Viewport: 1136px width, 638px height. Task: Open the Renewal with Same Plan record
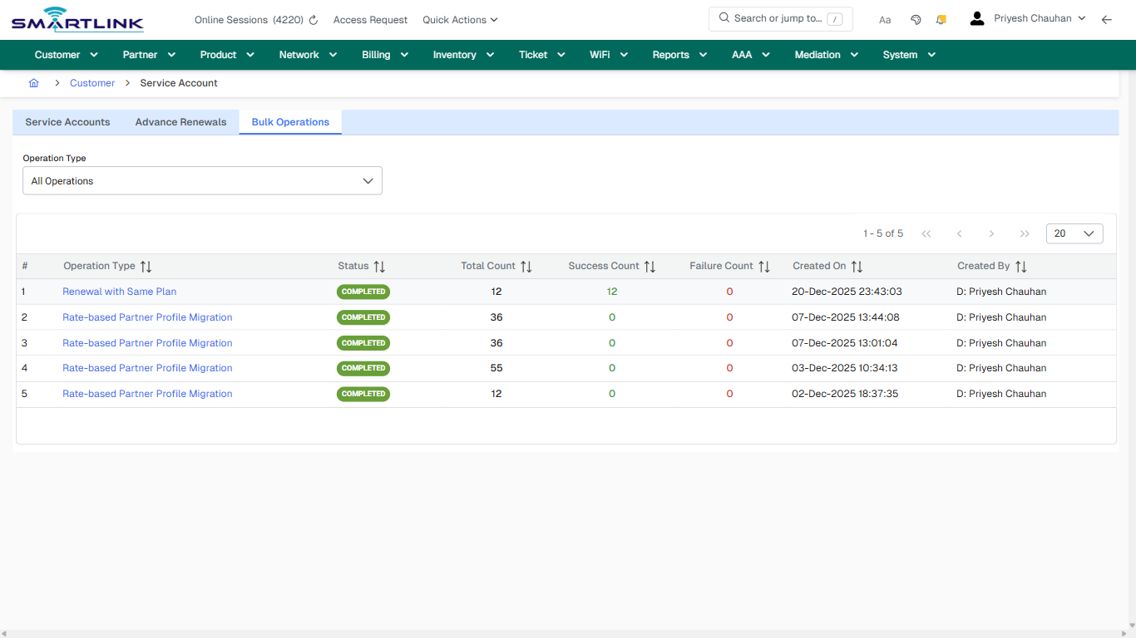pyautogui.click(x=119, y=292)
